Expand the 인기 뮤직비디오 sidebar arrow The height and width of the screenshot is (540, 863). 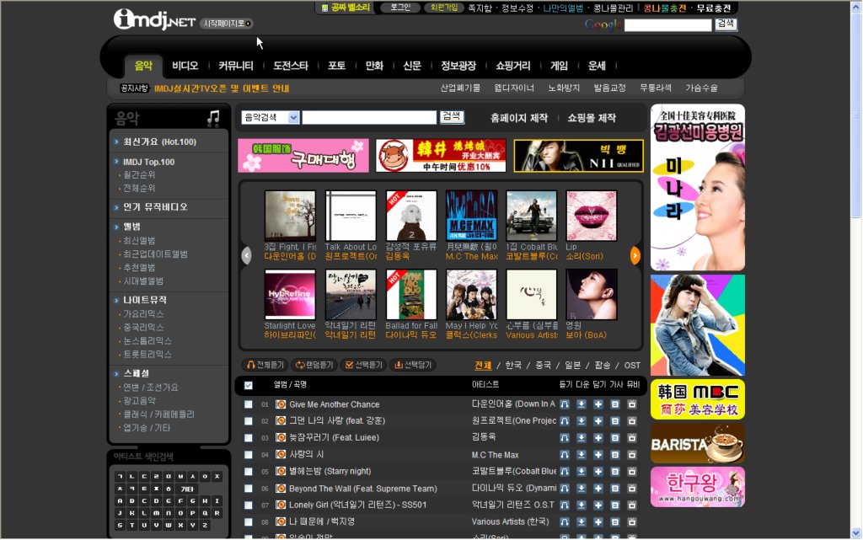tap(116, 207)
